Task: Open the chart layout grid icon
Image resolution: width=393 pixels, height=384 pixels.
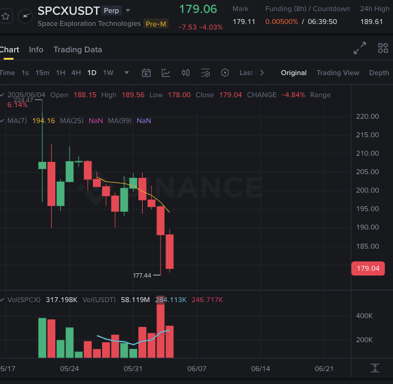Action: coord(383,48)
